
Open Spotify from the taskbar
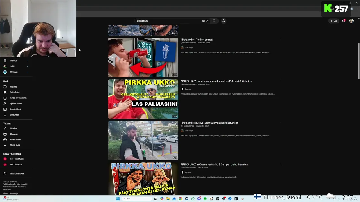205,199
